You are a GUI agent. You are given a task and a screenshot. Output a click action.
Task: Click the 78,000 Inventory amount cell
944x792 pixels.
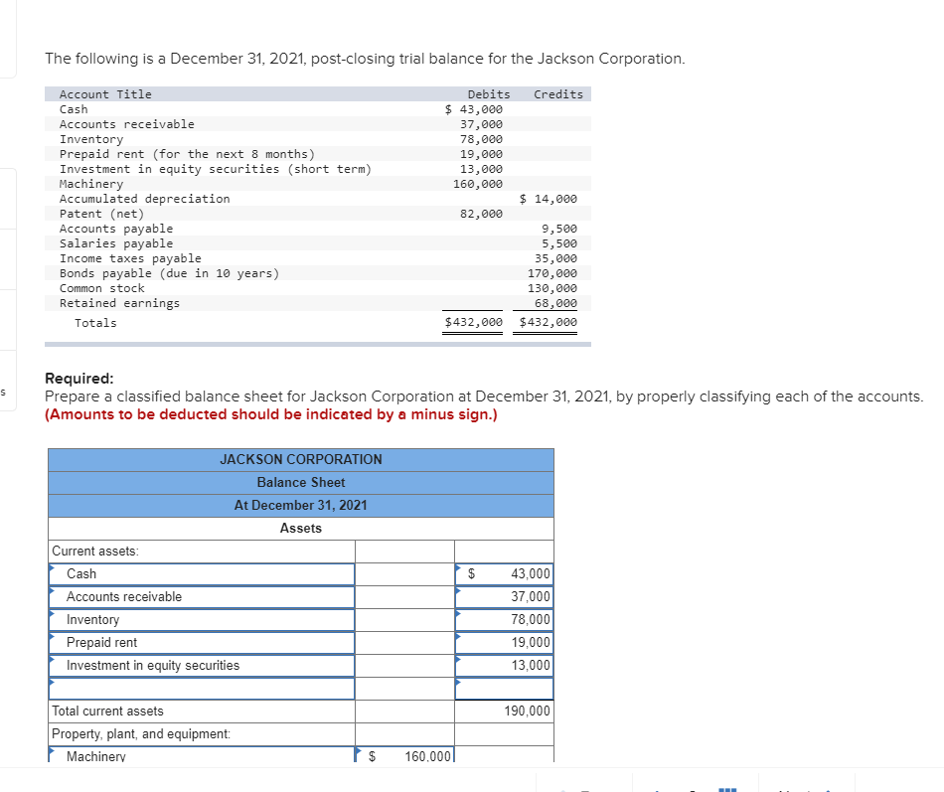(x=507, y=619)
